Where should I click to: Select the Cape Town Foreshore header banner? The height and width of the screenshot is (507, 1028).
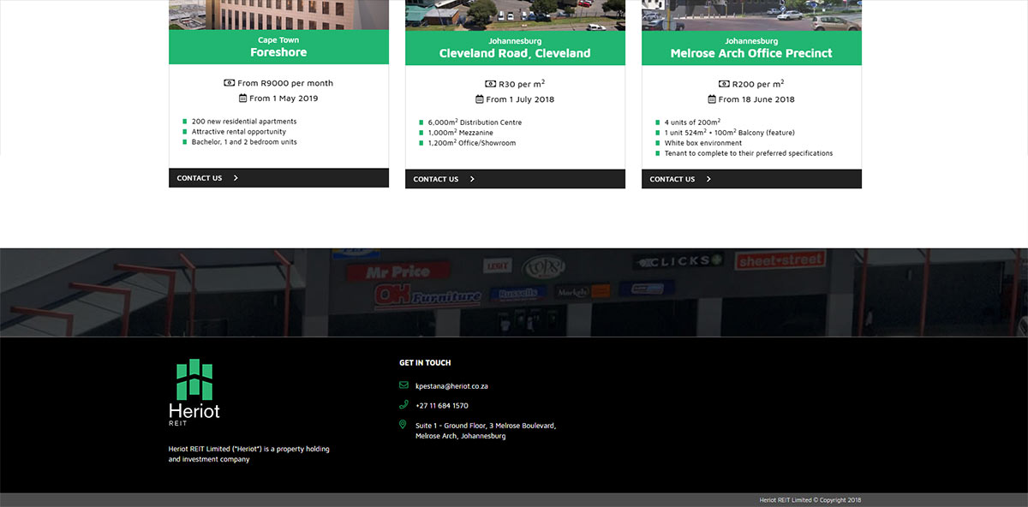click(278, 47)
